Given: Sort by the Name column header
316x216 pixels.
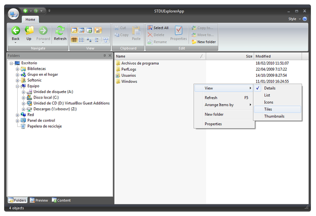Looking at the screenshot, I should point(160,56).
